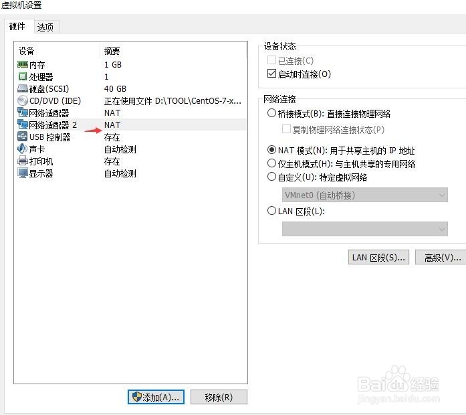Image resolution: width=466 pixels, height=415 pixels.
Task: Click the 移除(R) button
Action: coord(219,397)
